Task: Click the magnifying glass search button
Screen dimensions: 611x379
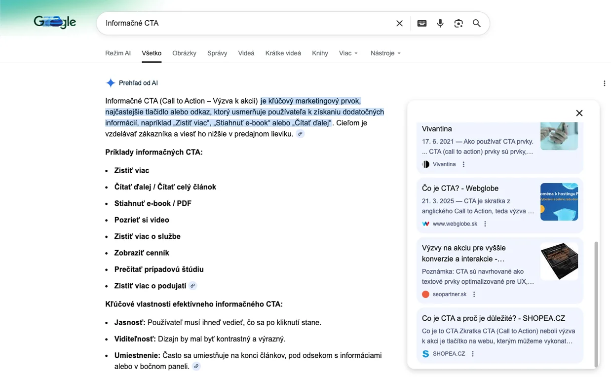Action: point(477,23)
